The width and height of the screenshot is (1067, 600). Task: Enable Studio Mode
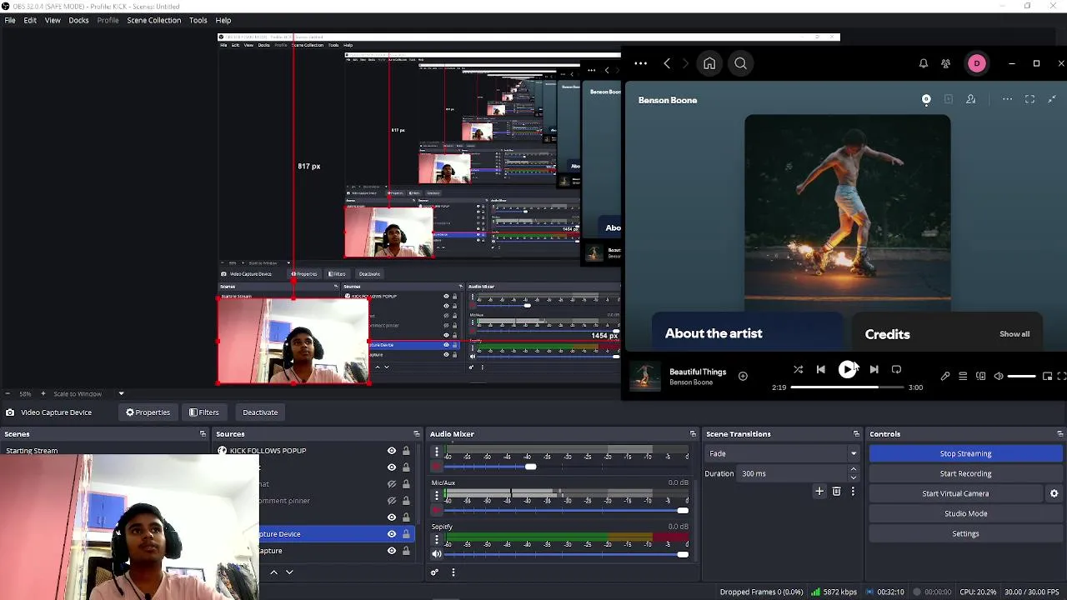pyautogui.click(x=965, y=513)
